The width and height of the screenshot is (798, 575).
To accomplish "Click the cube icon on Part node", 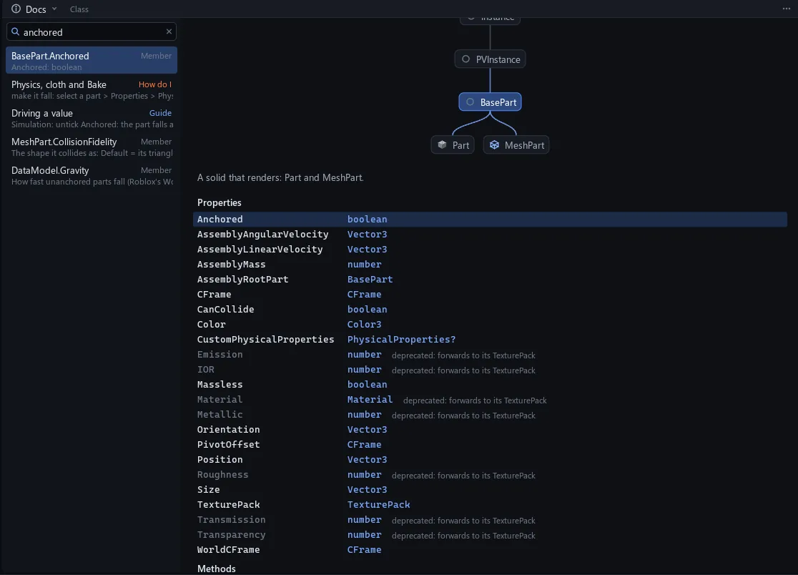I will pyautogui.click(x=442, y=145).
